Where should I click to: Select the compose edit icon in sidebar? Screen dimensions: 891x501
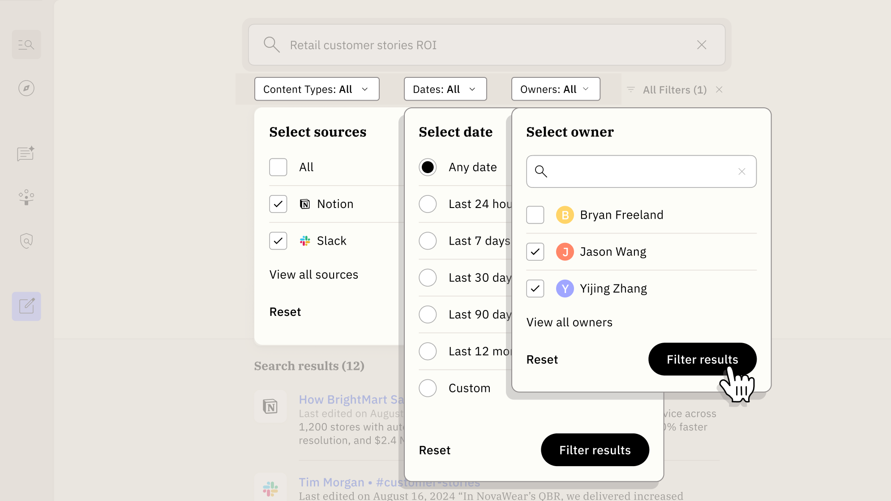point(26,306)
